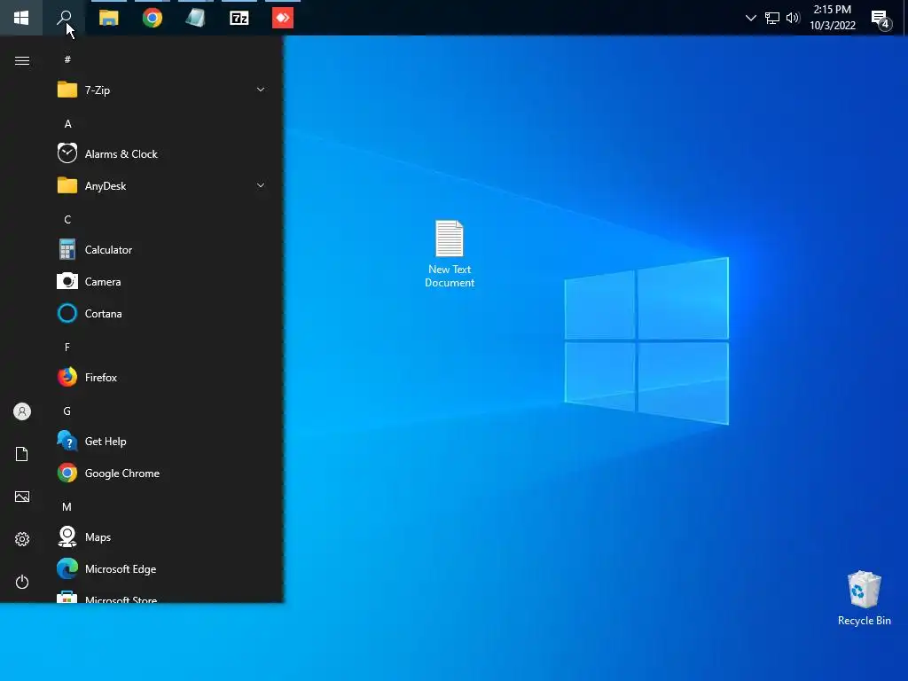
Task: Open File Explorer from the taskbar
Action: coord(108,18)
